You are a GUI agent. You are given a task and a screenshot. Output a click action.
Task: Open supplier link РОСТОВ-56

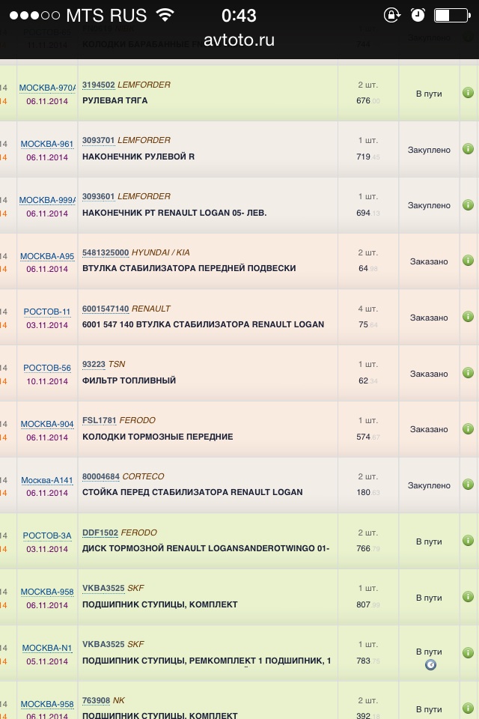(x=46, y=368)
